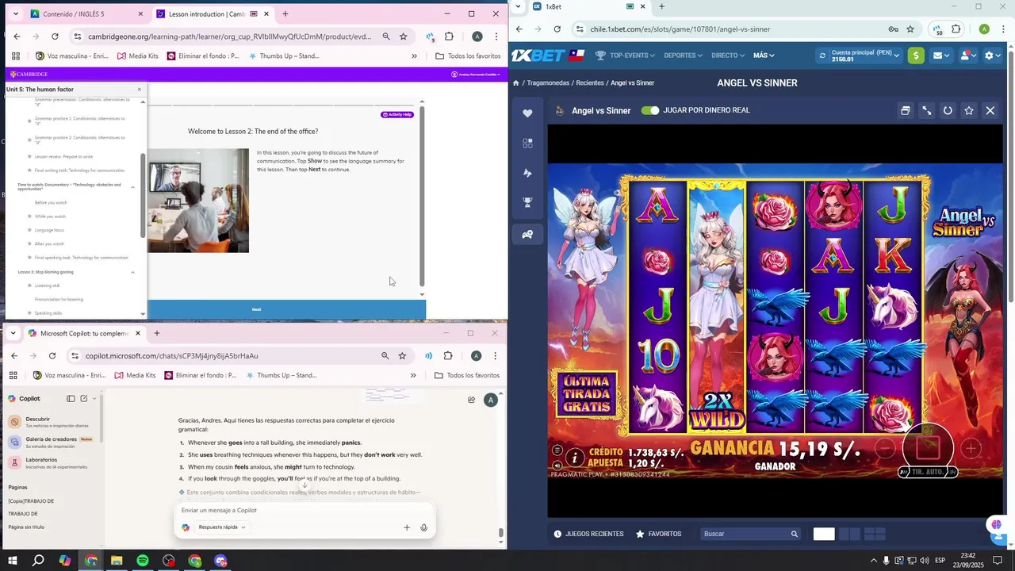Expand Respuesta rápida mode dropdown in Copilot
Screen dimensions: 1015x571
(222, 527)
